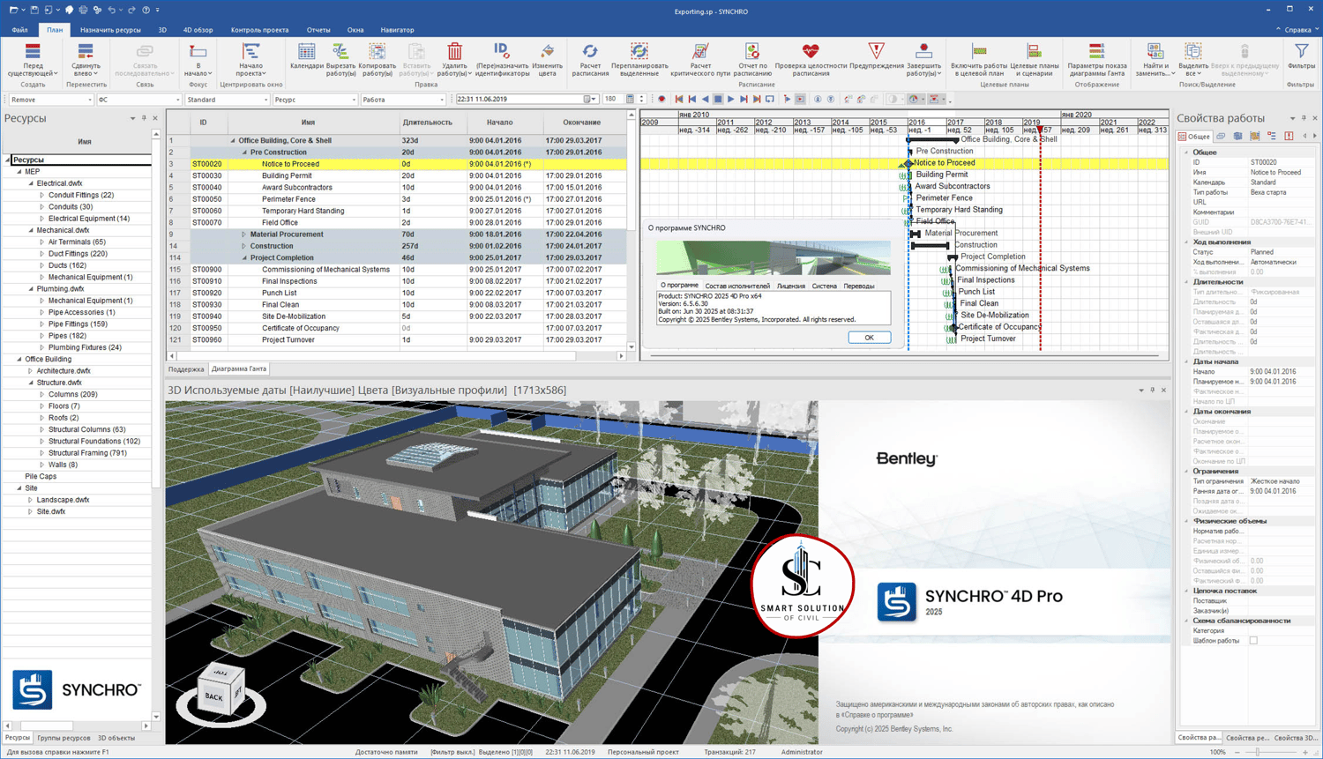Open Проверка целостности расписания heart icon
The width and height of the screenshot is (1323, 759).
[810, 53]
